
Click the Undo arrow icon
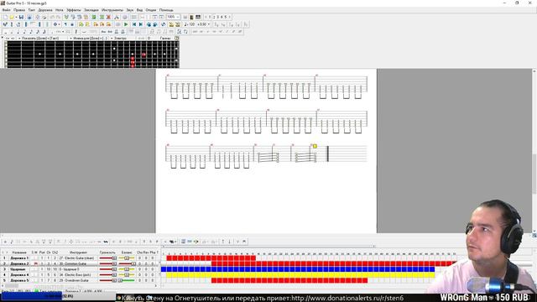pyautogui.click(x=53, y=17)
